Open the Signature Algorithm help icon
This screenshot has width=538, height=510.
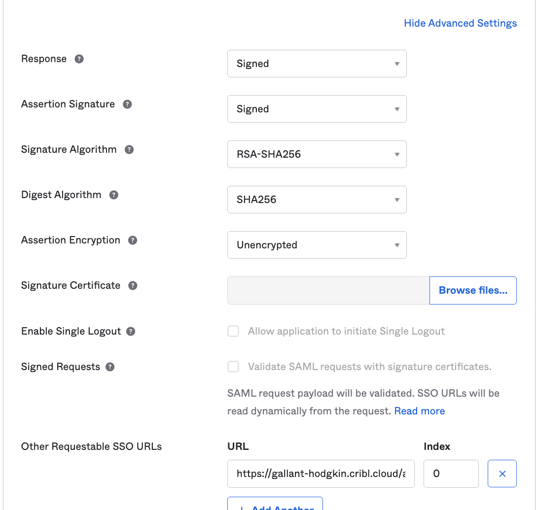coord(129,149)
